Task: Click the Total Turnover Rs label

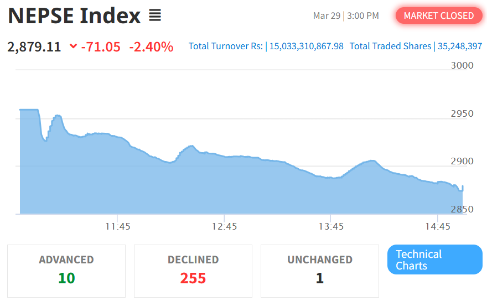Action: [x=226, y=46]
